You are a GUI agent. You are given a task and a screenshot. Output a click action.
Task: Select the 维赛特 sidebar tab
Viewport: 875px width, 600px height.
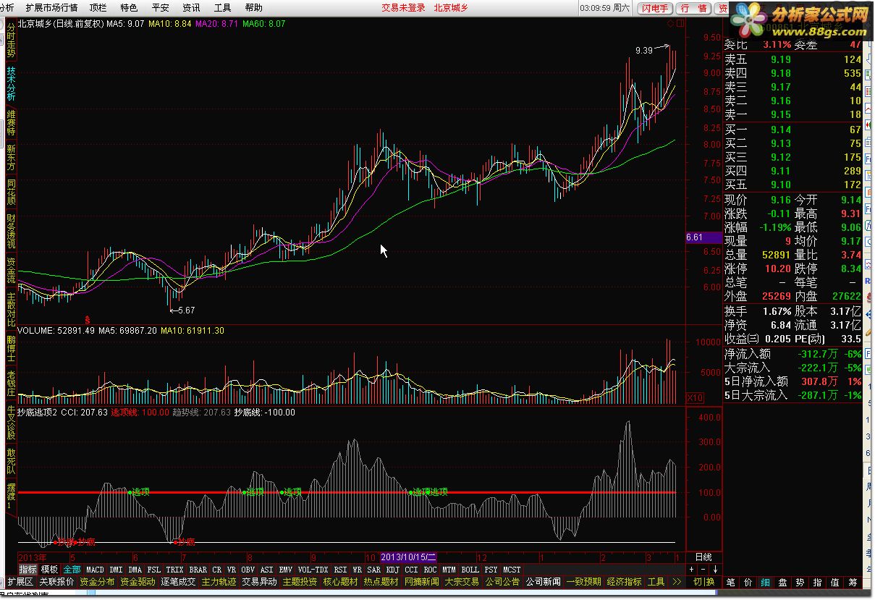coord(11,124)
